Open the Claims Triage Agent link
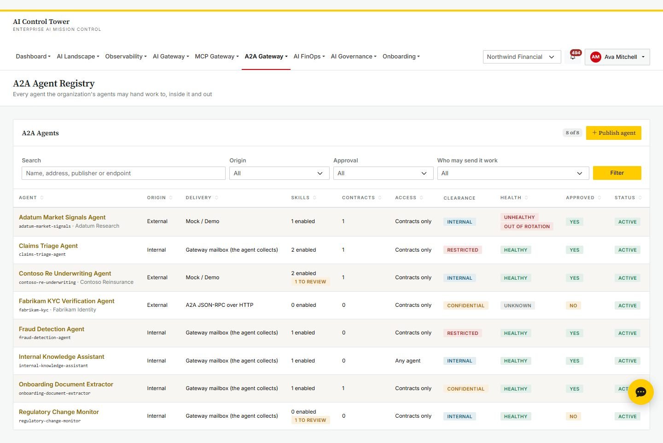Viewport: 663px width, 443px height. point(48,246)
